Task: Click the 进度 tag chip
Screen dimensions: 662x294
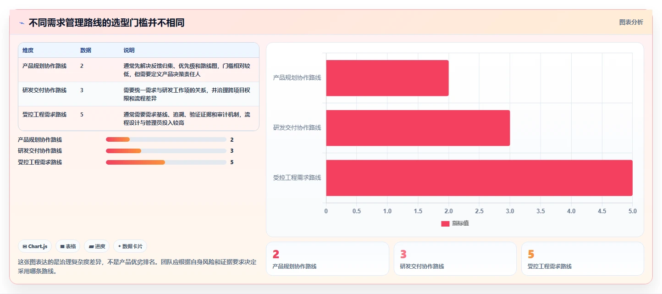Action: tap(97, 246)
